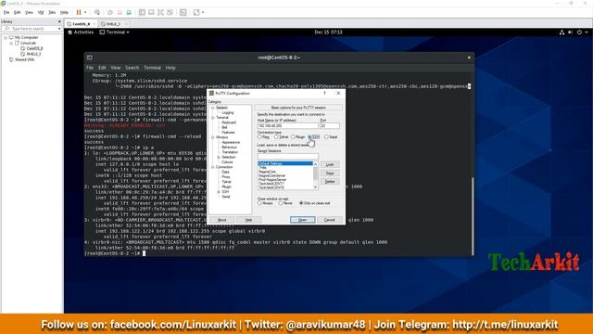Select CentOS_8 VM in library tree

click(34, 48)
